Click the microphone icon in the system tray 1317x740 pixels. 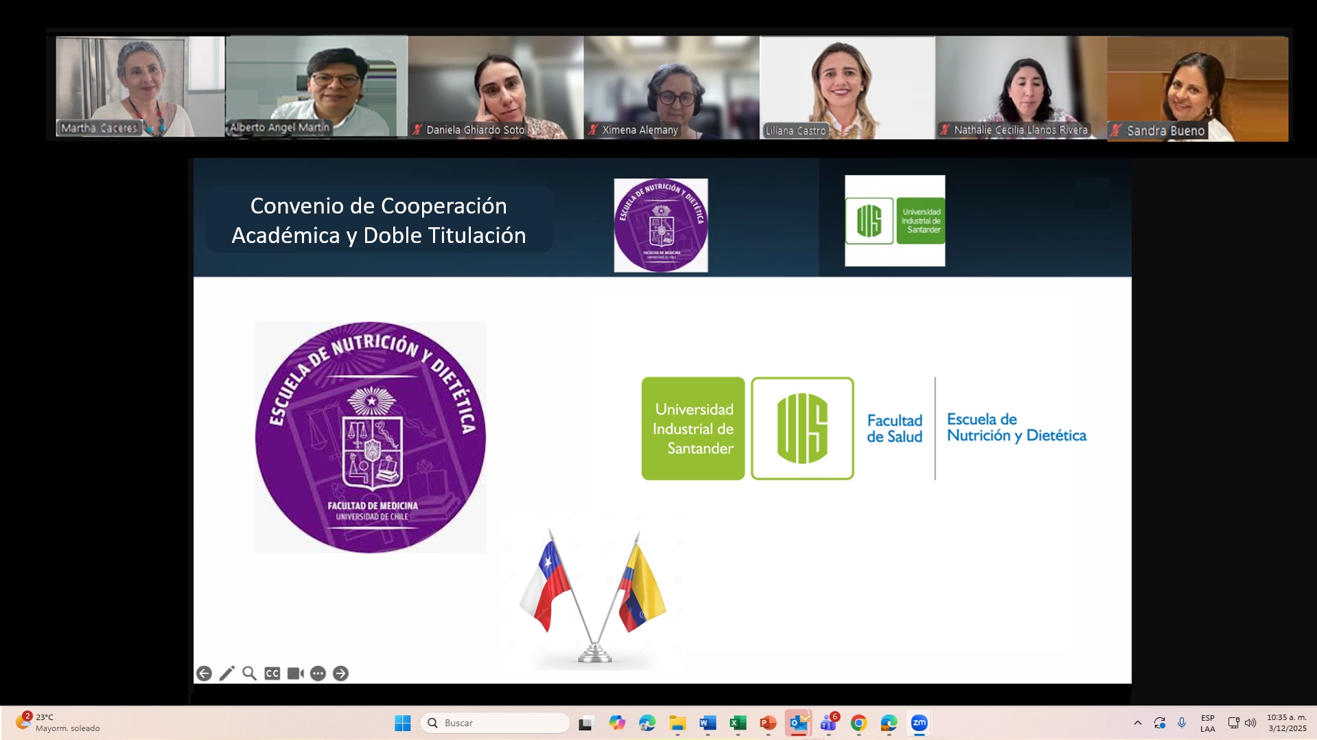1182,723
